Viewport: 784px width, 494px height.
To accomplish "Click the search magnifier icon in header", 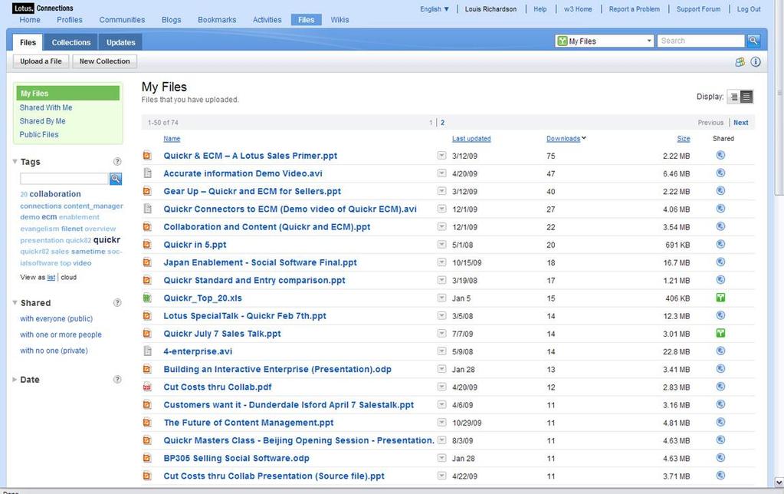I will click(x=753, y=41).
